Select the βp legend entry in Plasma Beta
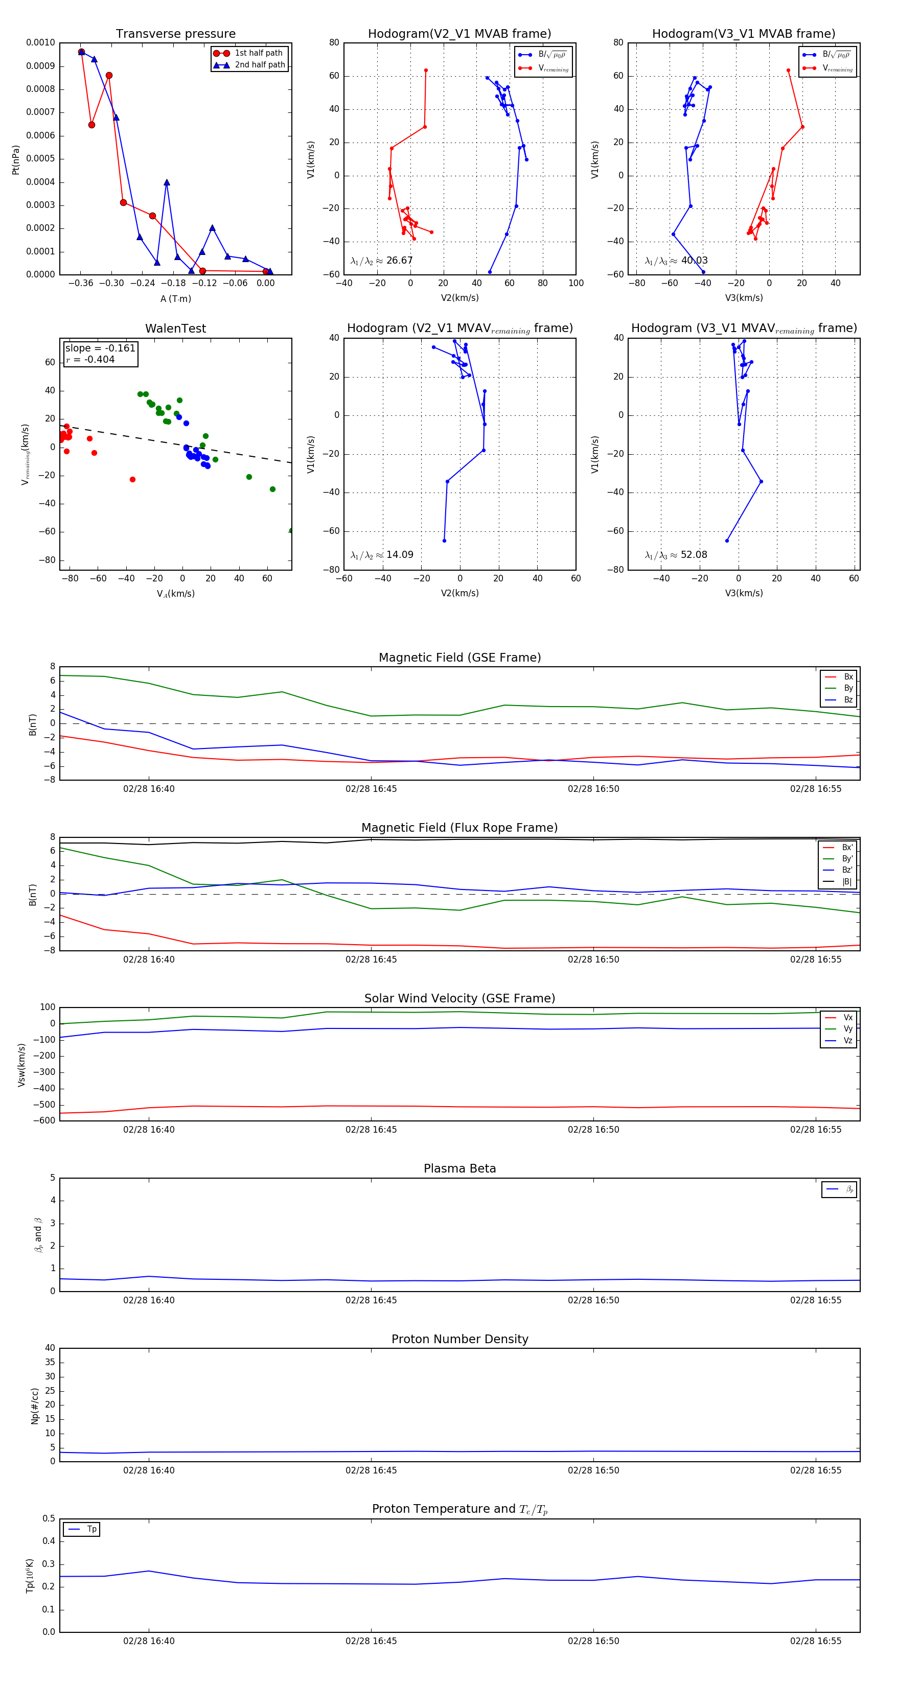 click(839, 1189)
